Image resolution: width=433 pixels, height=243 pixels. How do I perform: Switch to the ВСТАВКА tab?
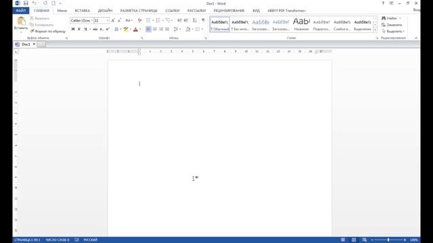83,11
